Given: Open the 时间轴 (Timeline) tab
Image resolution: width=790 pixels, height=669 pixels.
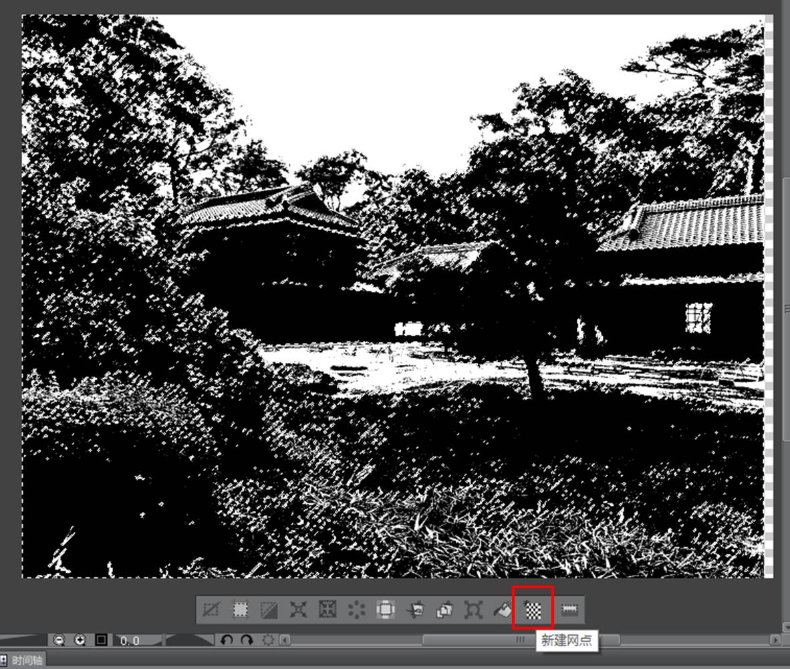Looking at the screenshot, I should pyautogui.click(x=27, y=660).
